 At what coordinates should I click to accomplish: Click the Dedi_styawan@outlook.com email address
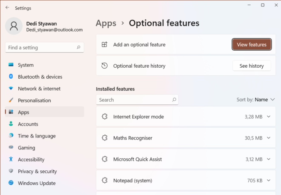(x=54, y=30)
